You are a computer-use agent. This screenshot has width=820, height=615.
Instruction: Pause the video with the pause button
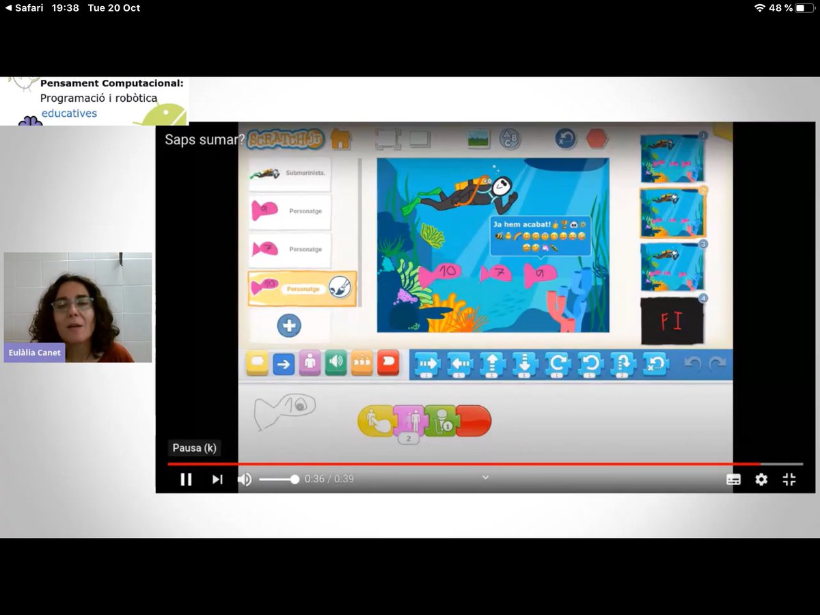click(186, 480)
